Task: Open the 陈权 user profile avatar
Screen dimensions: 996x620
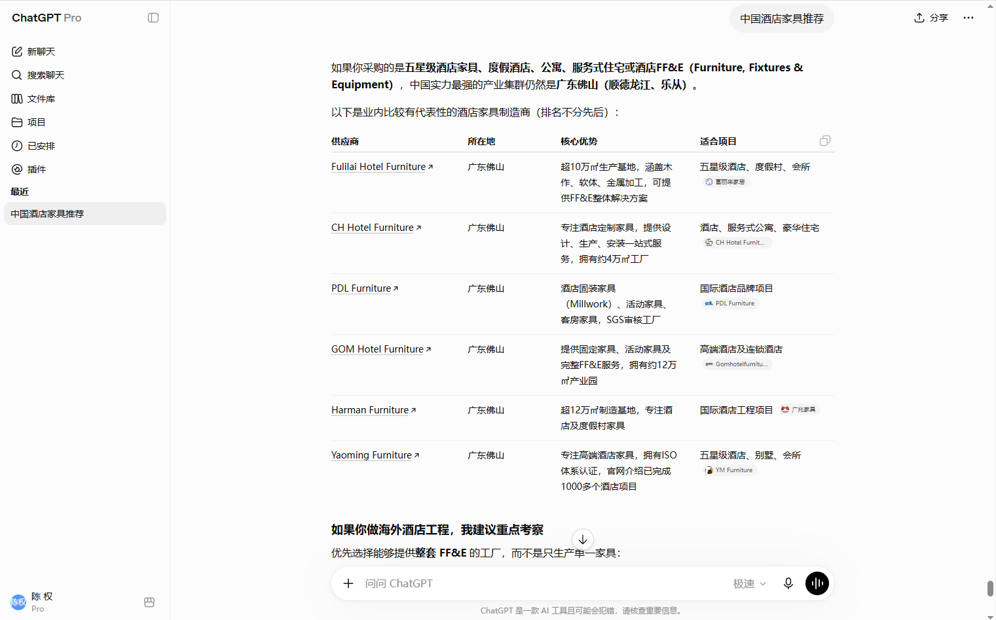Action: [18, 602]
